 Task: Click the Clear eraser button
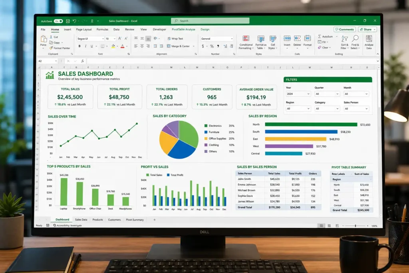[324, 48]
